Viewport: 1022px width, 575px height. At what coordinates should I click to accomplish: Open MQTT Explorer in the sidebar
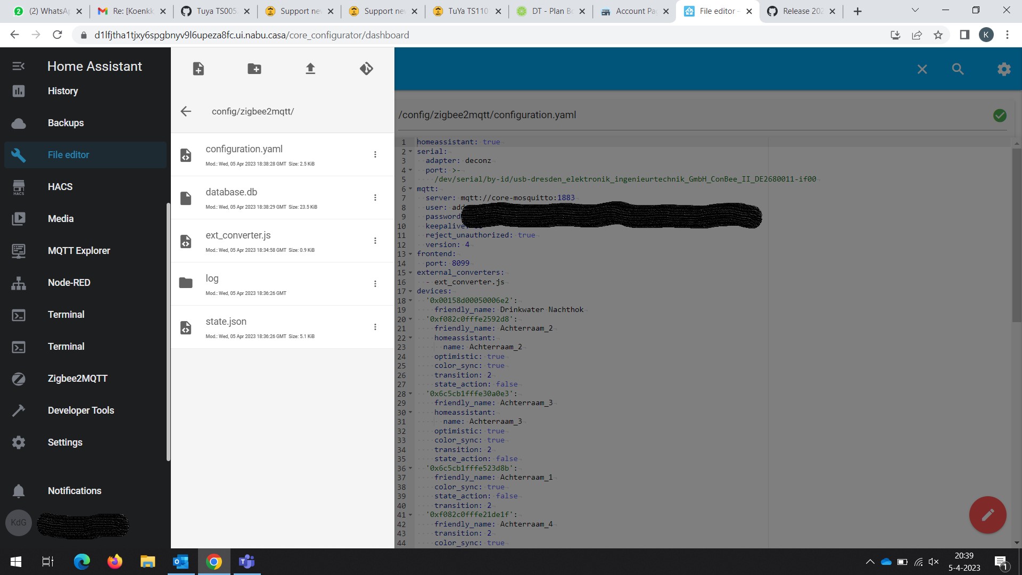coord(79,250)
